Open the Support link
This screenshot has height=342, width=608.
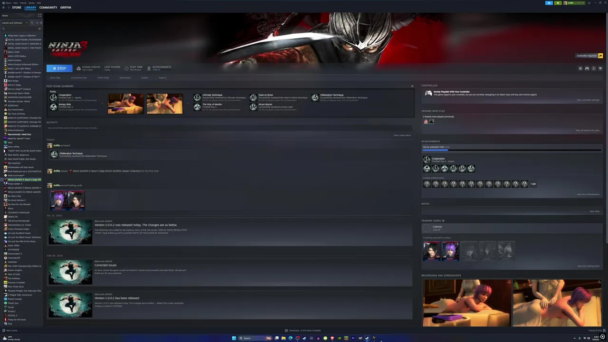pos(162,77)
